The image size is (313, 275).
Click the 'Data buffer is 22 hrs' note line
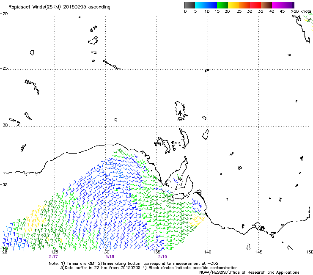(149, 268)
